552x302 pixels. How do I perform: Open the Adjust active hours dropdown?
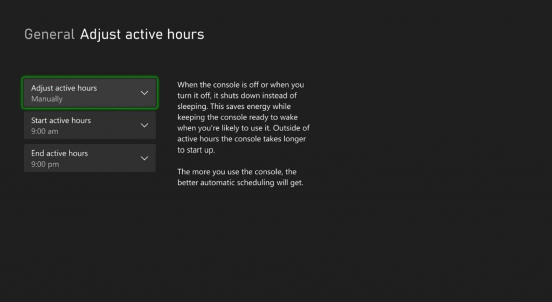pyautogui.click(x=89, y=93)
